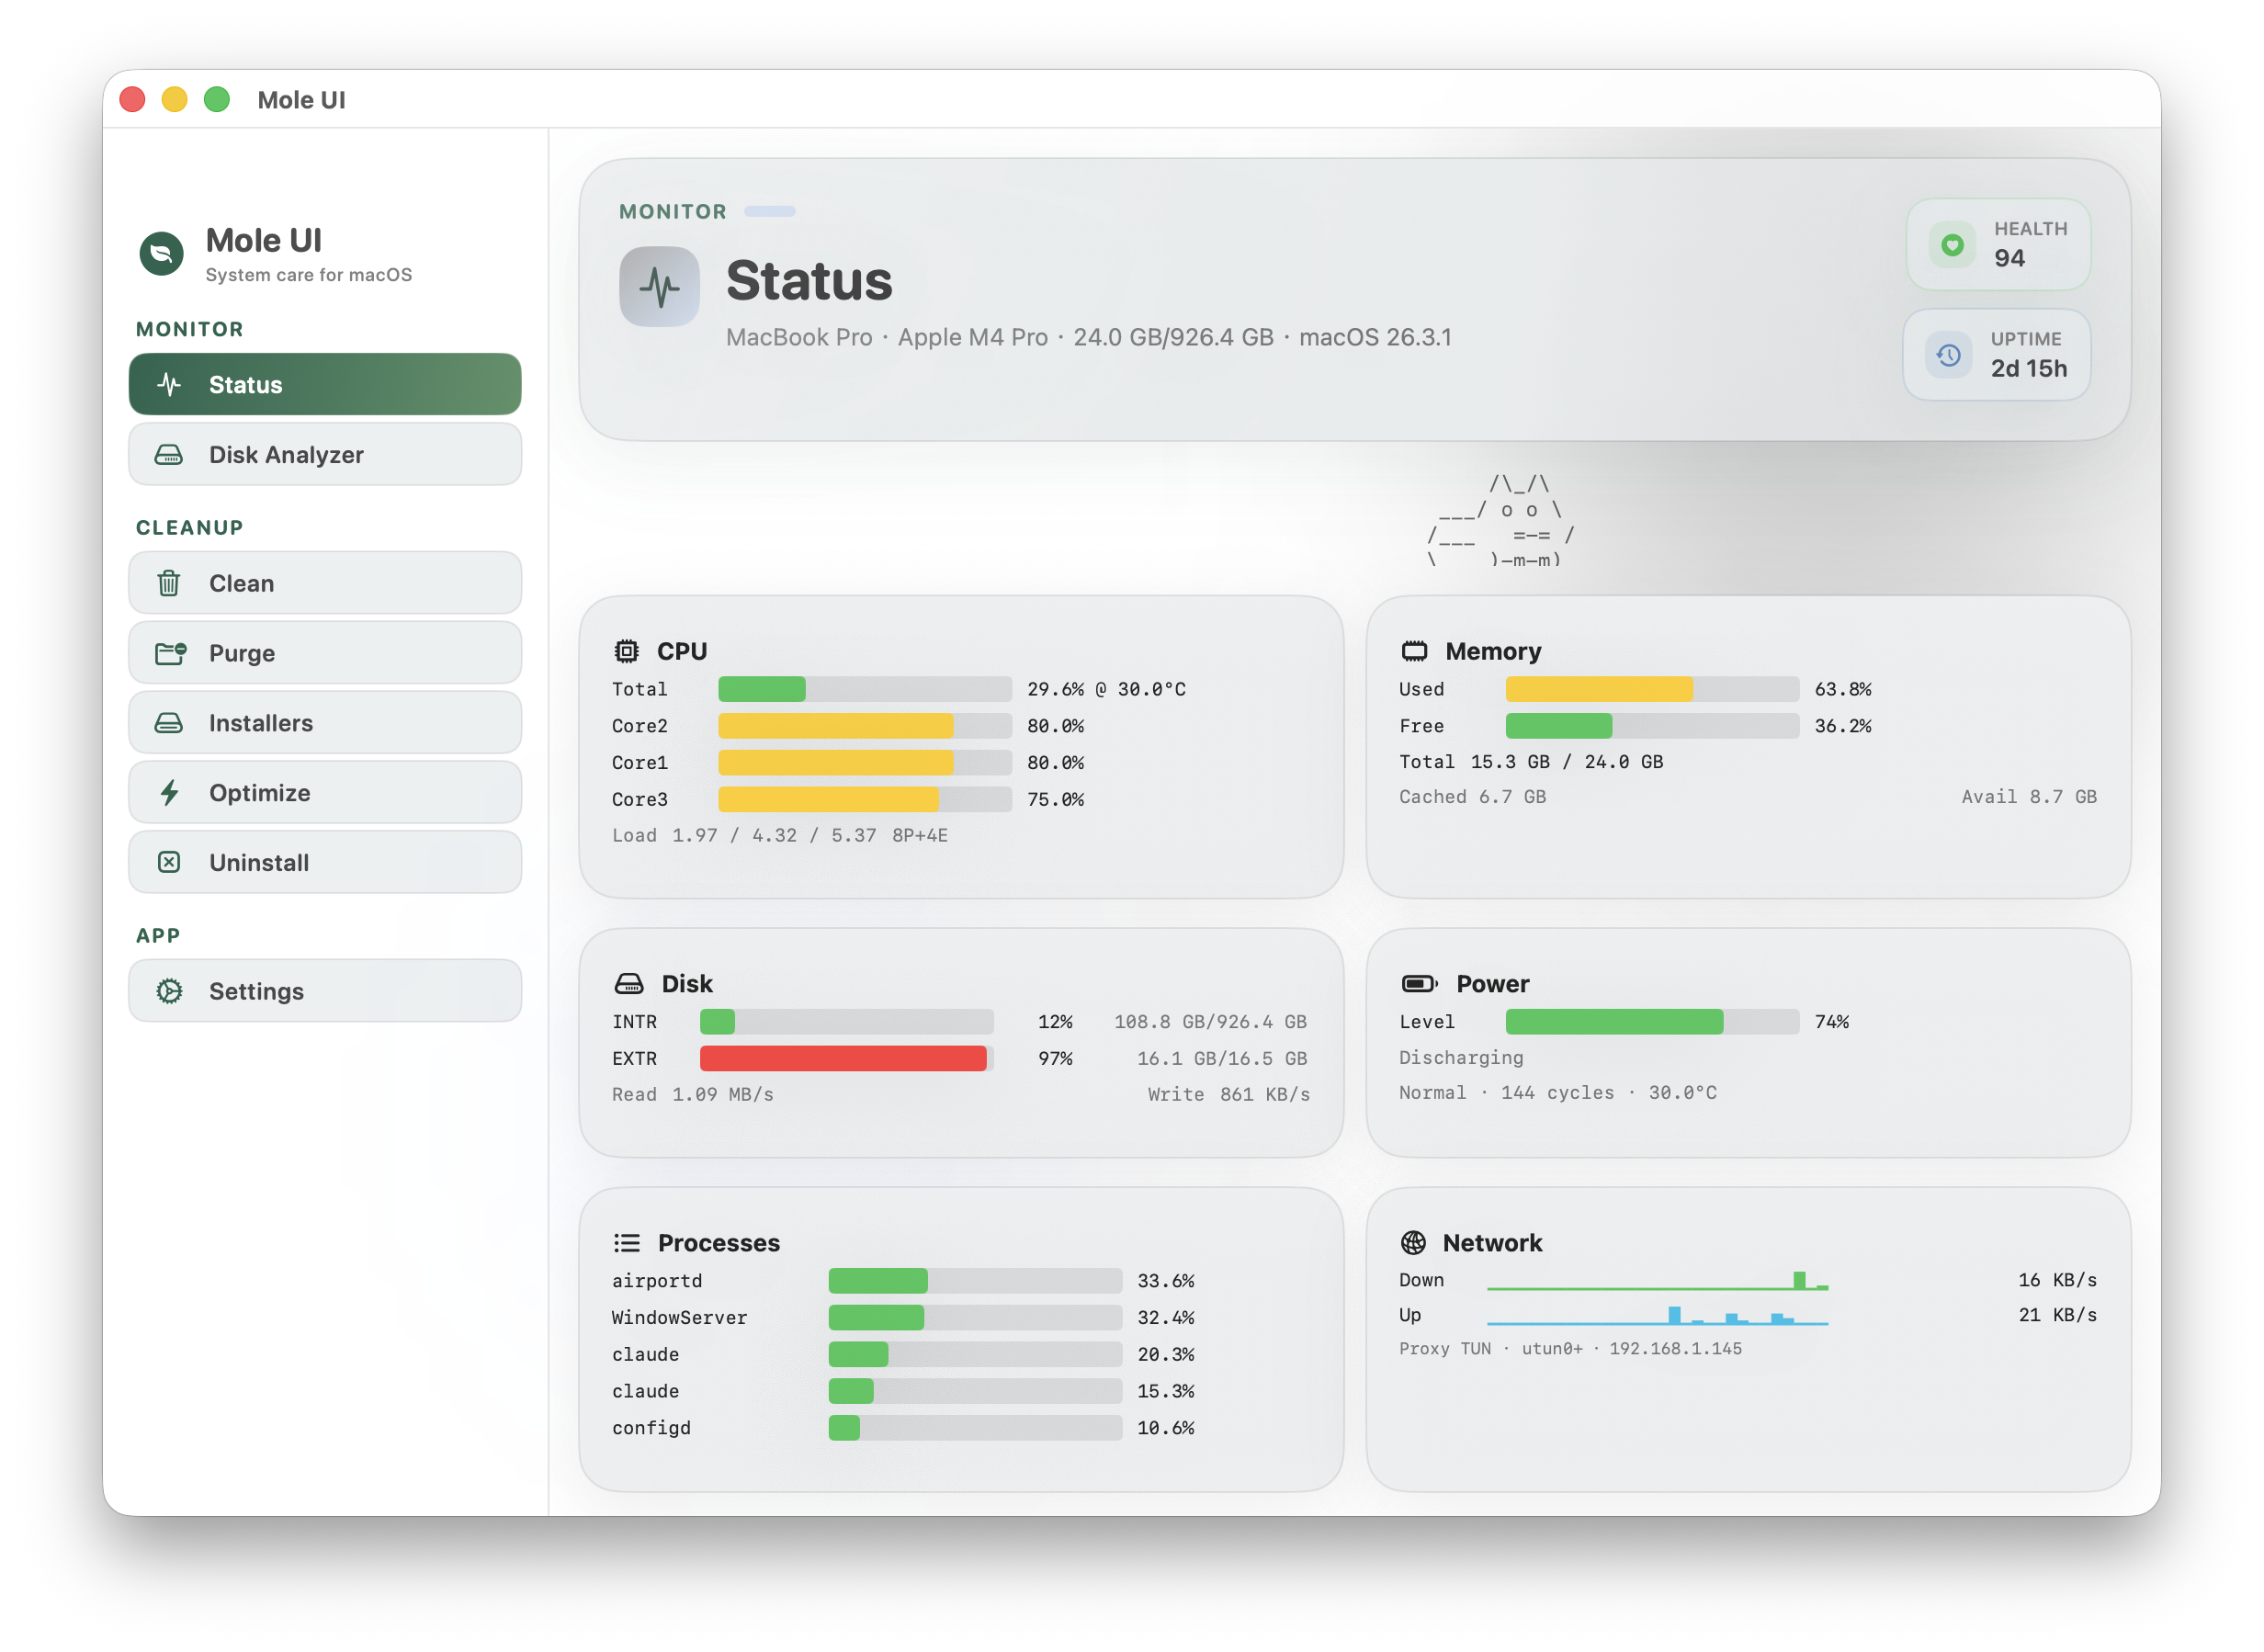Click the 'Write 861 KB/s' text
Screen dimensions: 2264x1652
(1229, 1095)
